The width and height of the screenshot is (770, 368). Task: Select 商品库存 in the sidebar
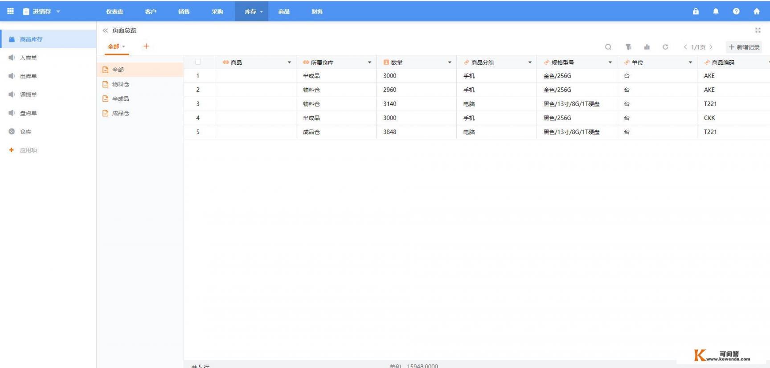click(48, 39)
